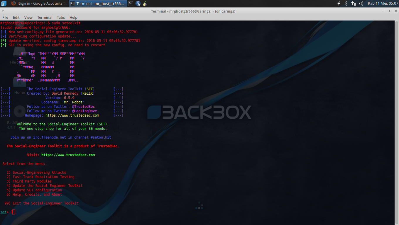Open the Help menu

pyautogui.click(x=73, y=17)
